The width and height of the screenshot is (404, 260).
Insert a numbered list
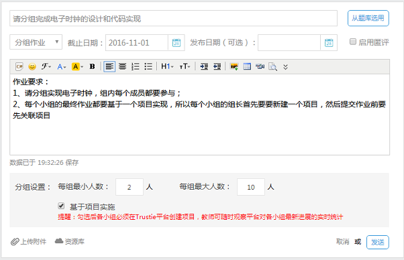point(136,66)
